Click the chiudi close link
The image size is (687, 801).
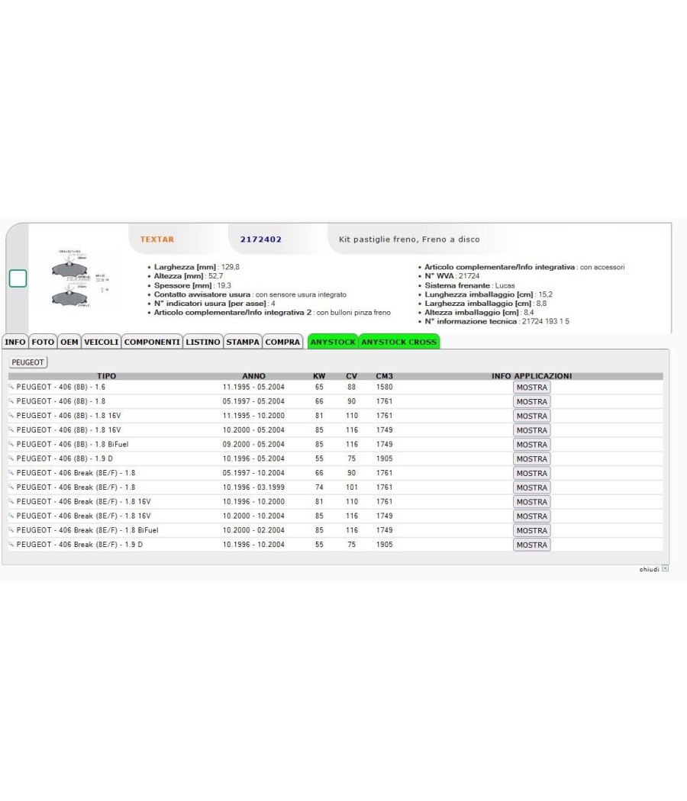(x=649, y=569)
